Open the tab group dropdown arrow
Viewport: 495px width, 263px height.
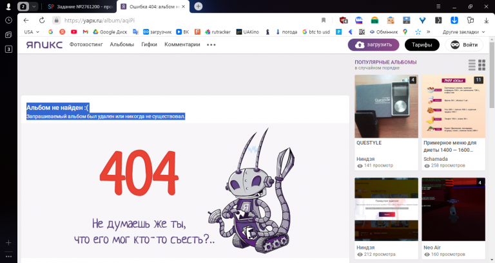tap(34, 6)
